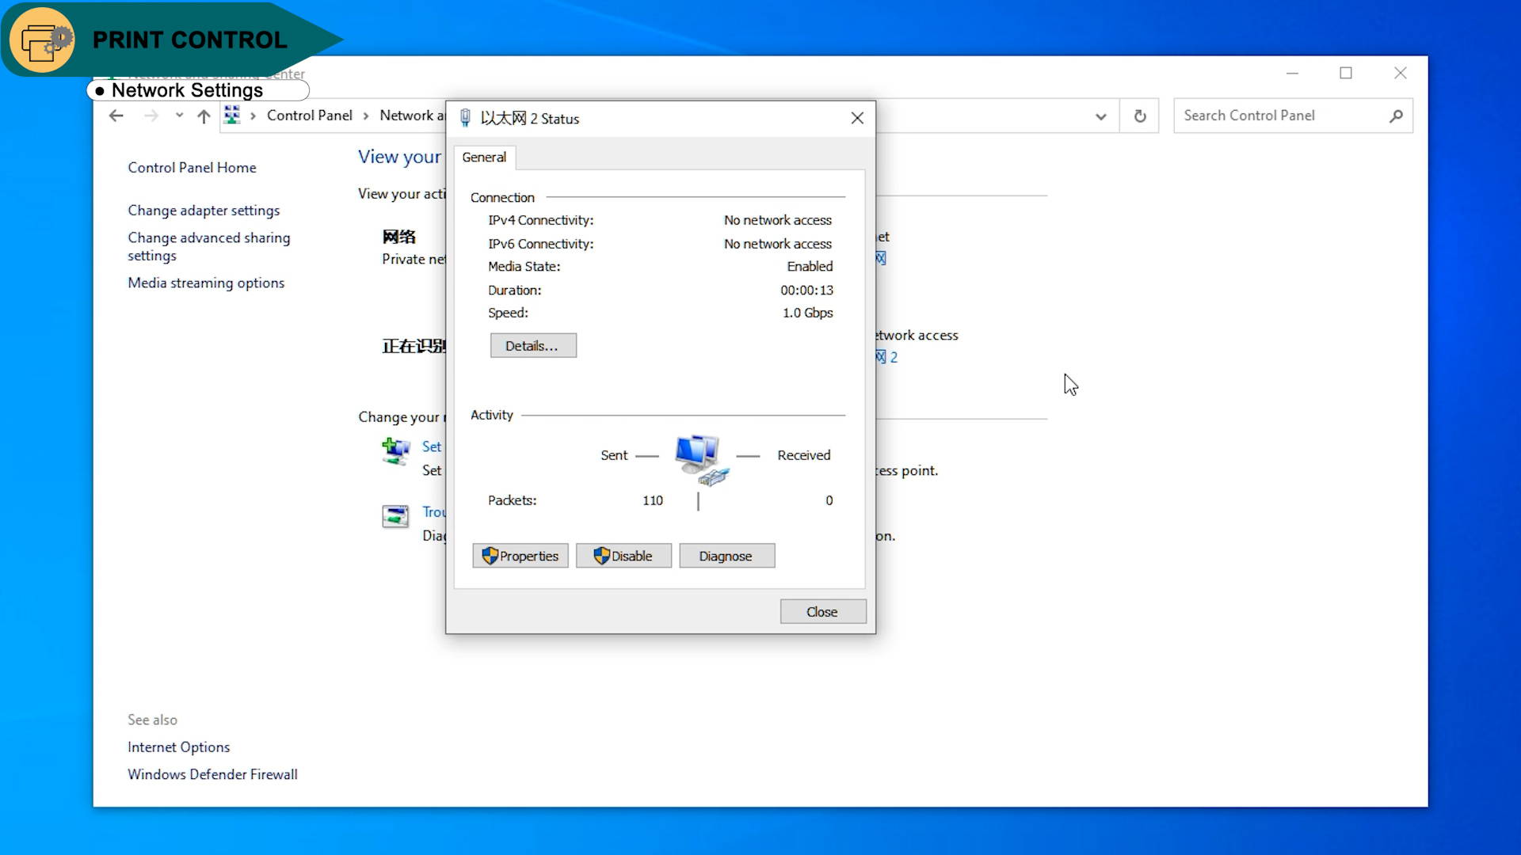The height and width of the screenshot is (855, 1521).
Task: Click the received packets count 0
Action: point(829,500)
